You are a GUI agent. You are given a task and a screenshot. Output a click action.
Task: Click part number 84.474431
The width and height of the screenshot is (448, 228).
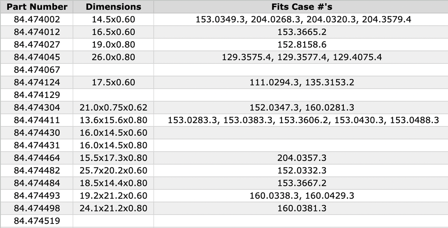(37, 145)
